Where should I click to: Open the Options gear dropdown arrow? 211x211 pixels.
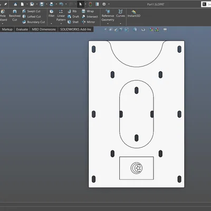[x=109, y=4]
